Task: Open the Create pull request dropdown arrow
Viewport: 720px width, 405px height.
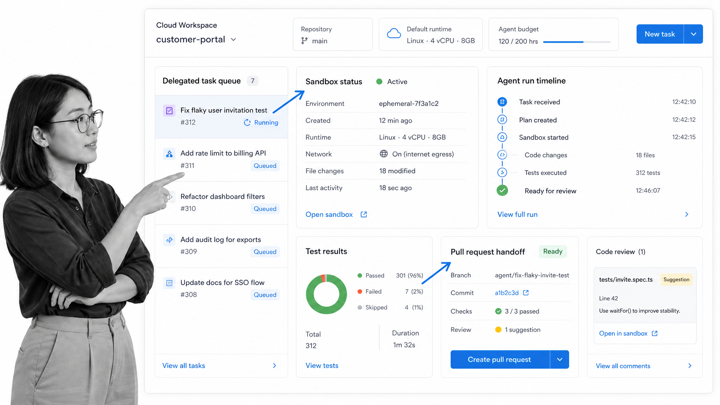Action: (x=560, y=359)
